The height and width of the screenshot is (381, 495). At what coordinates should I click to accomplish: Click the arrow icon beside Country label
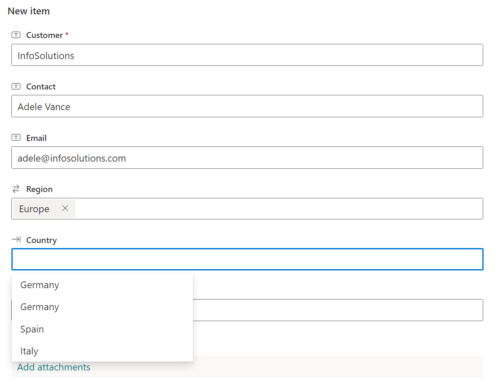click(16, 240)
